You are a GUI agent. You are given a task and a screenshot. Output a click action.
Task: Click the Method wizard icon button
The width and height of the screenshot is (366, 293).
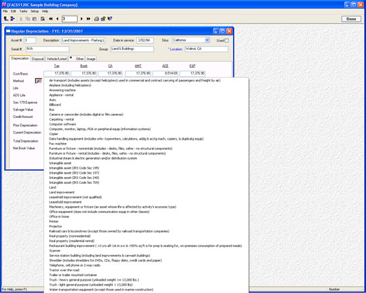(38, 81)
